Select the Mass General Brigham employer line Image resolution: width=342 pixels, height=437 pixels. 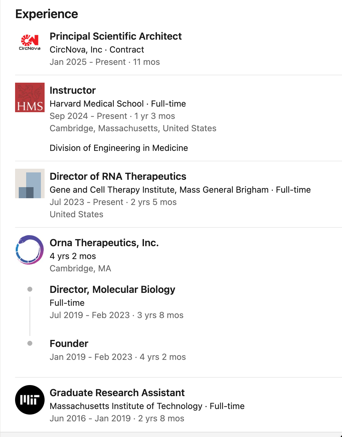(x=180, y=190)
